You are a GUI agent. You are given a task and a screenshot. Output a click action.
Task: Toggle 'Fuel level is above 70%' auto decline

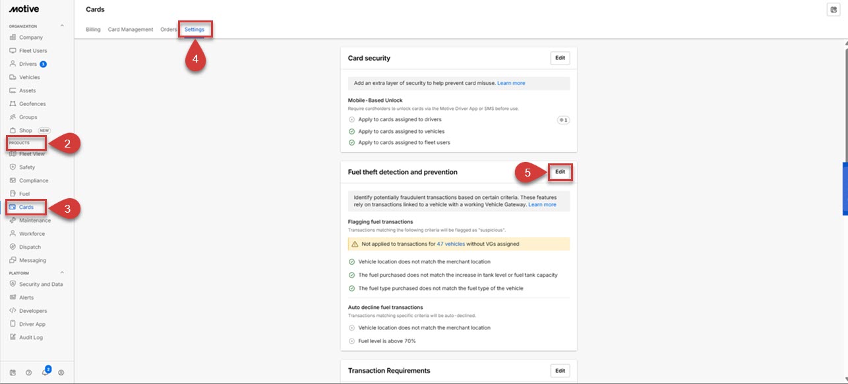point(351,341)
